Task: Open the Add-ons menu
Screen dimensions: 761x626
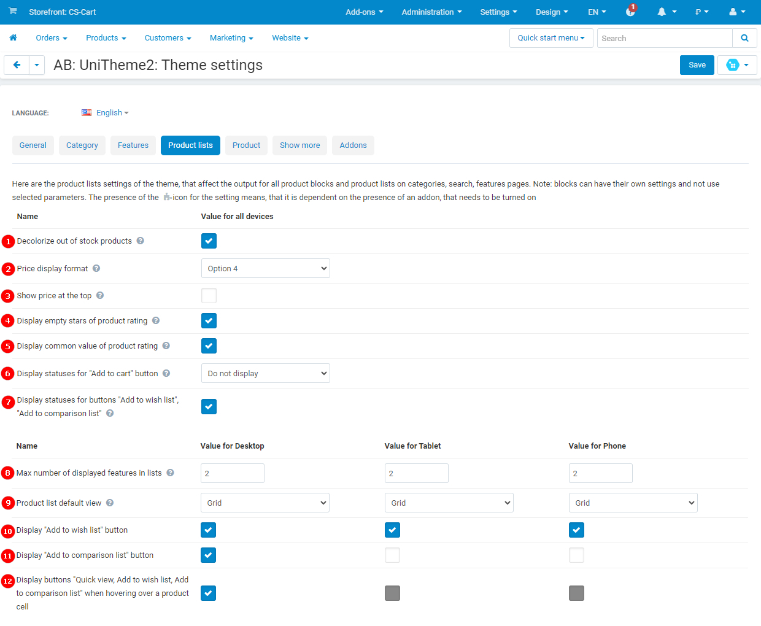Action: [364, 12]
